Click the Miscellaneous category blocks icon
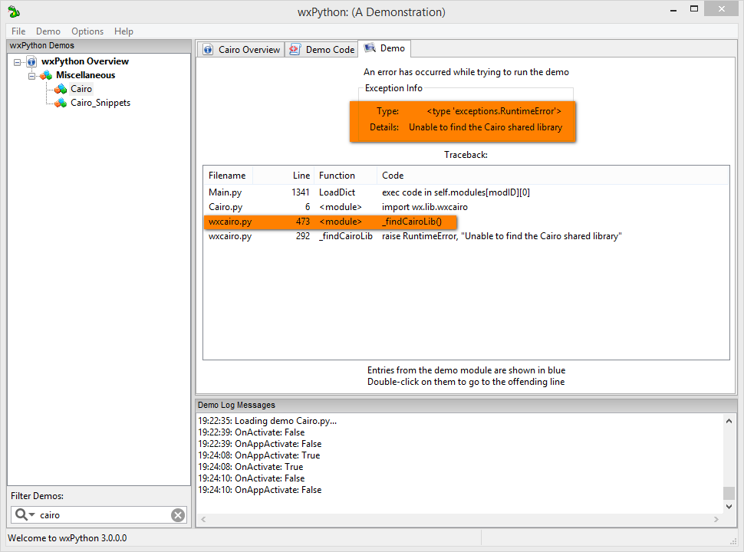Viewport: 744px width, 552px height. point(46,75)
